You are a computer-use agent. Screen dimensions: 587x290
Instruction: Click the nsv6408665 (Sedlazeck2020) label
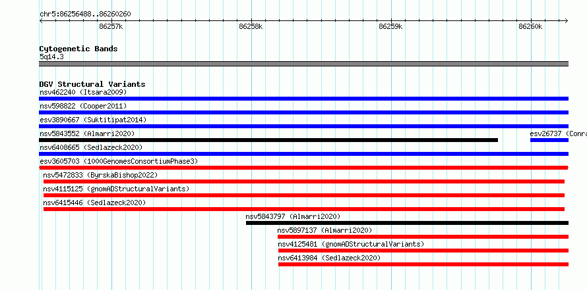[x=91, y=147]
